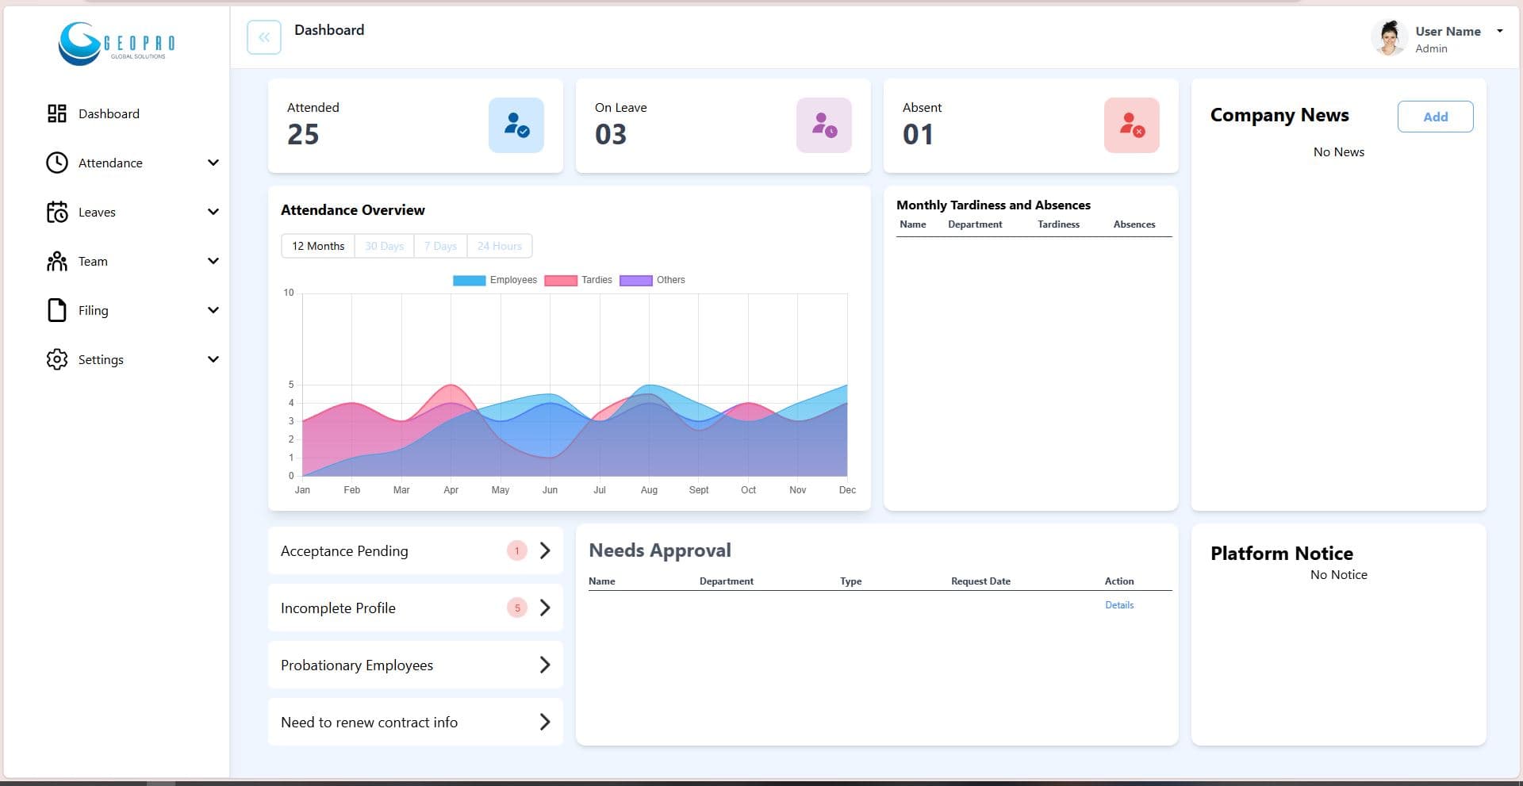Click the Attendance clock icon
This screenshot has width=1523, height=786.
tap(56, 163)
